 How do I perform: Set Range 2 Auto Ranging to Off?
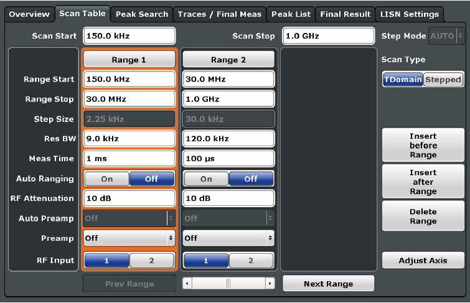[x=251, y=179]
